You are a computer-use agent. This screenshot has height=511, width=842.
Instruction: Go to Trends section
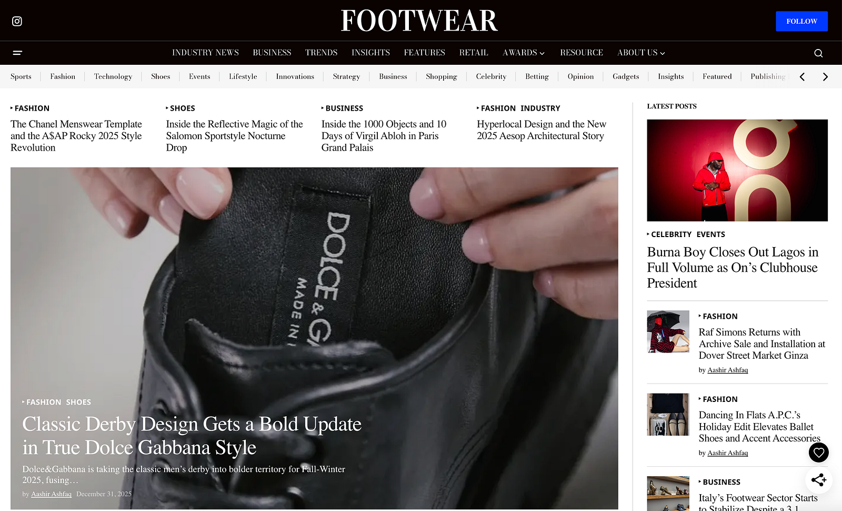(x=321, y=53)
